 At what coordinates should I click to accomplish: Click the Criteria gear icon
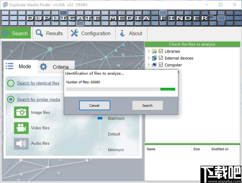click(43, 67)
